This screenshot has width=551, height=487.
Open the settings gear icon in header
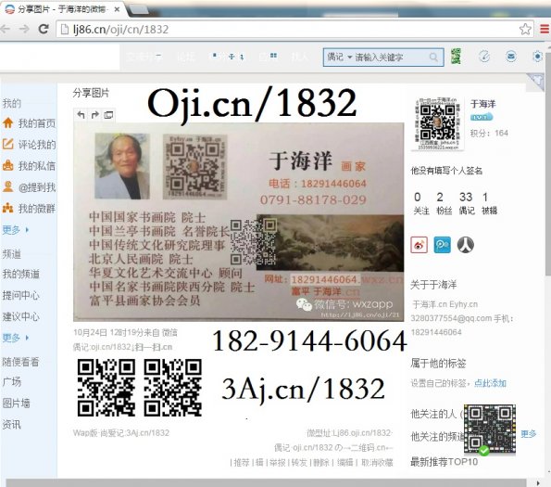pos(537,57)
